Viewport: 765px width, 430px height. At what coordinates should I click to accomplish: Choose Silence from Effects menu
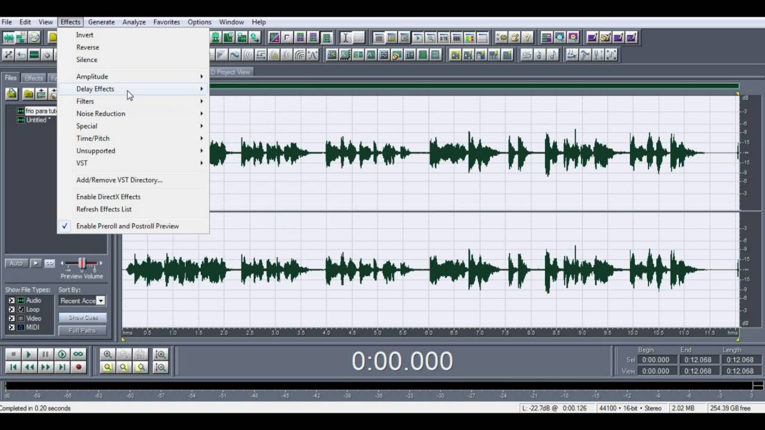click(133, 60)
